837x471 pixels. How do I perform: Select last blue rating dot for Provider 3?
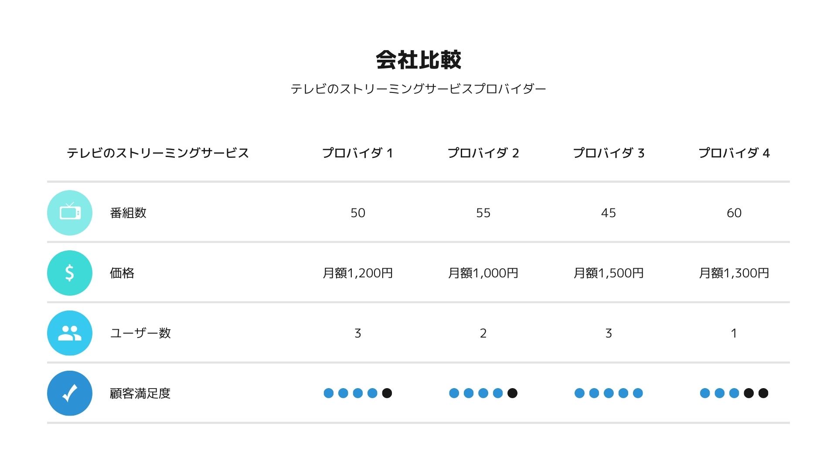pos(638,393)
